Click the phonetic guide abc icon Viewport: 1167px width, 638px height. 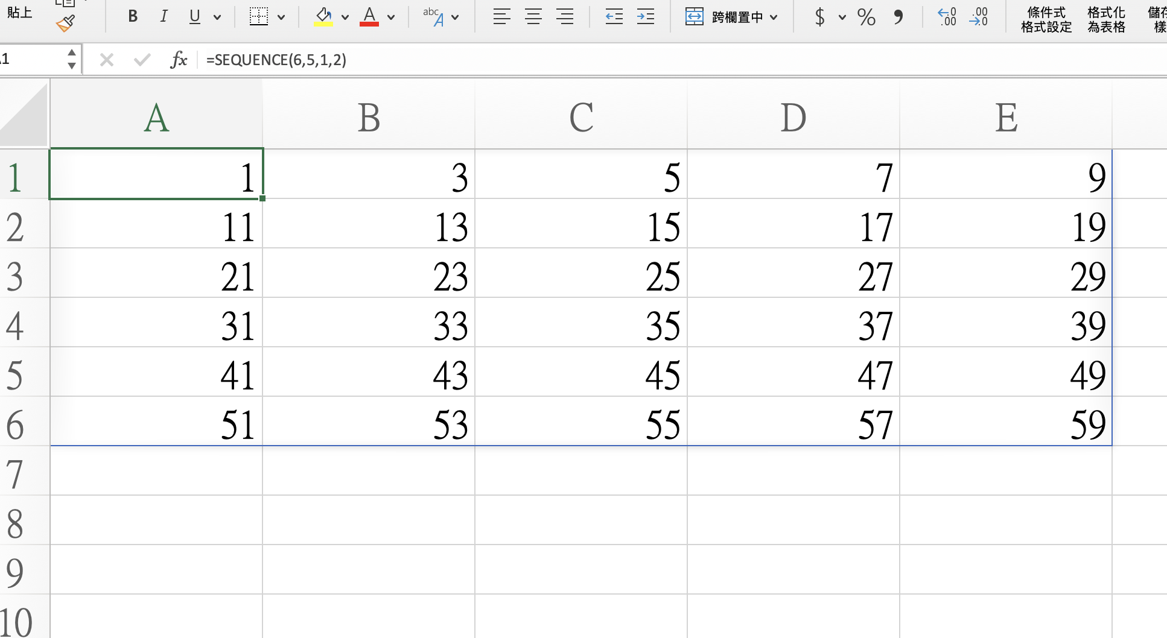434,17
